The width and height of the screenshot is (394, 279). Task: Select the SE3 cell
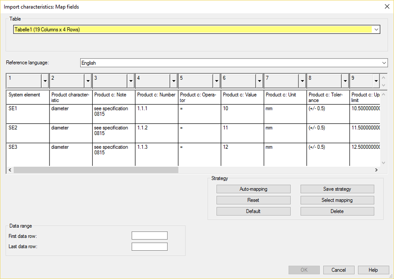pyautogui.click(x=28, y=154)
